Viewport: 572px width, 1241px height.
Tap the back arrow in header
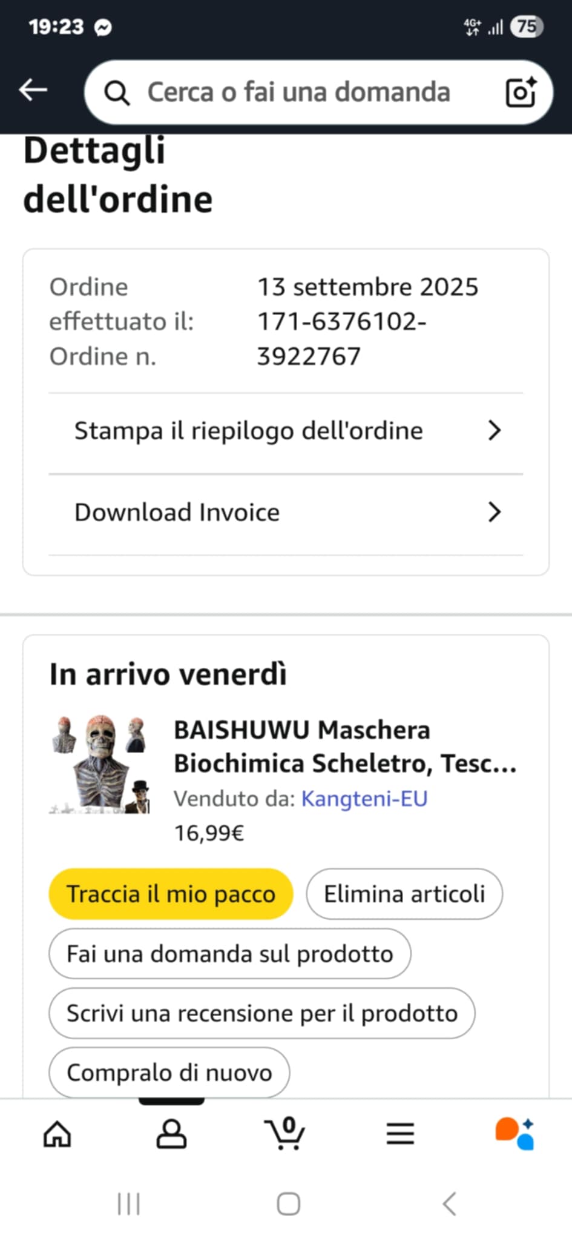[x=33, y=91]
